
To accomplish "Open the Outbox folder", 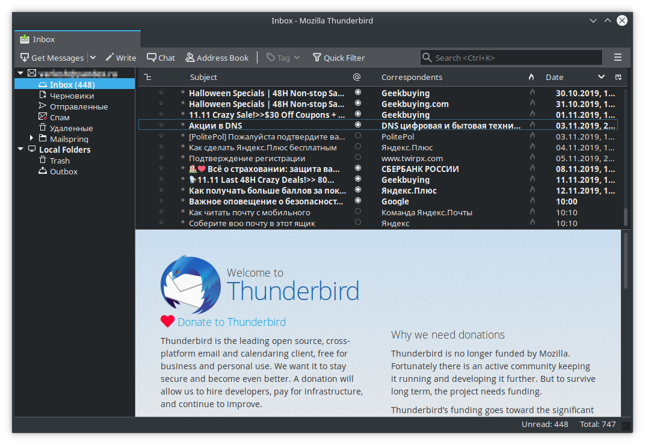I will 63,171.
